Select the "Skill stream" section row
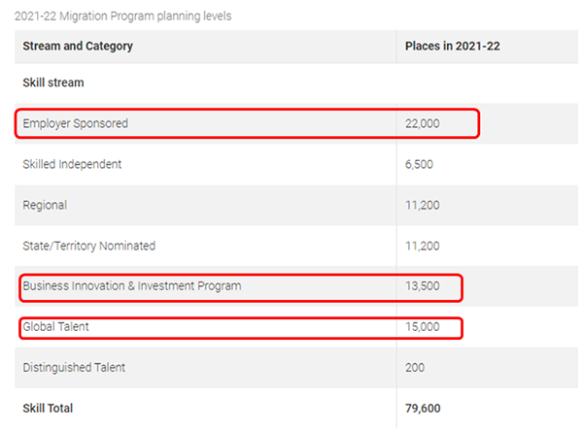583x430 pixels. coord(53,83)
